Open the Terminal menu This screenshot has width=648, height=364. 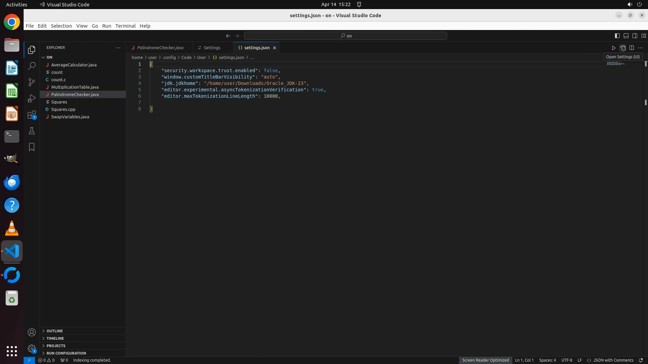pyautogui.click(x=125, y=26)
